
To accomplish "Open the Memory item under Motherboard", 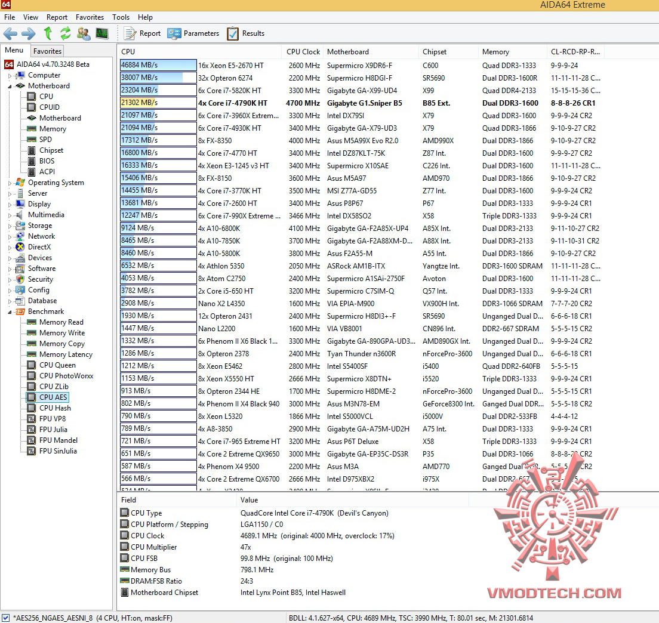I will [53, 128].
